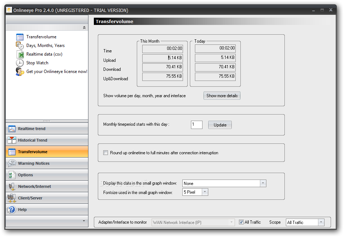Click the Client/Server computers icon
Image resolution: width=344 pixels, height=237 pixels.
click(x=12, y=198)
